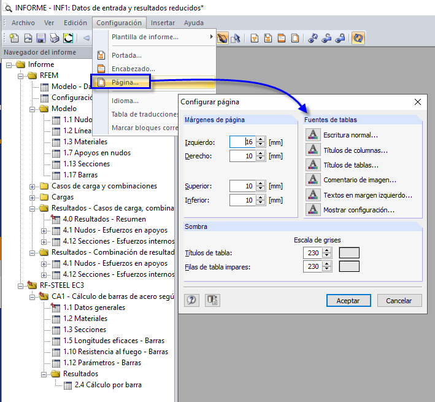Collapse the CA1 Cálculo de barras node
Viewport: 435px width, 402px height.
32,297
